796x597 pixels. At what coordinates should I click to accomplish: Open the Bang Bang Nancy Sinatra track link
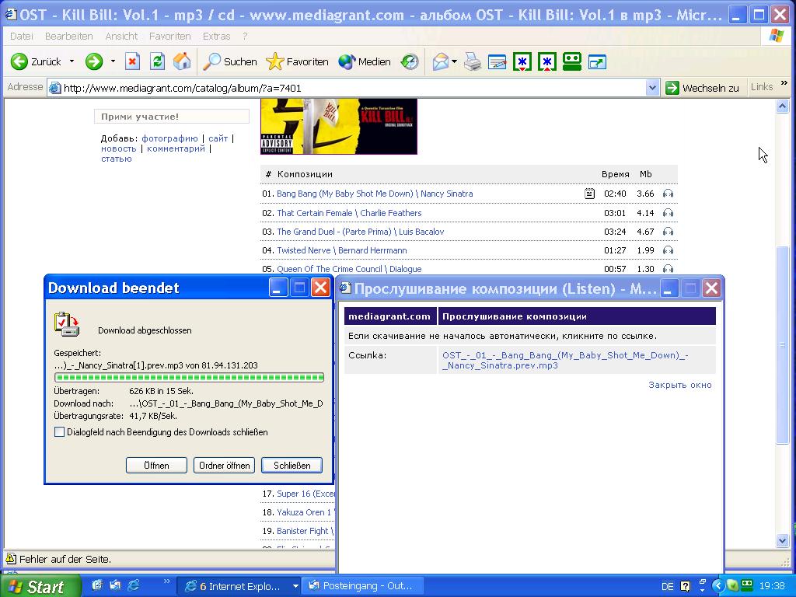[375, 194]
